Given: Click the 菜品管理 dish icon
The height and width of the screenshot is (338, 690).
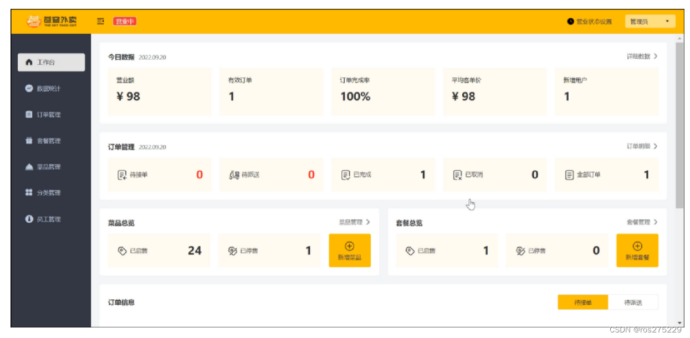Looking at the screenshot, I should [29, 167].
